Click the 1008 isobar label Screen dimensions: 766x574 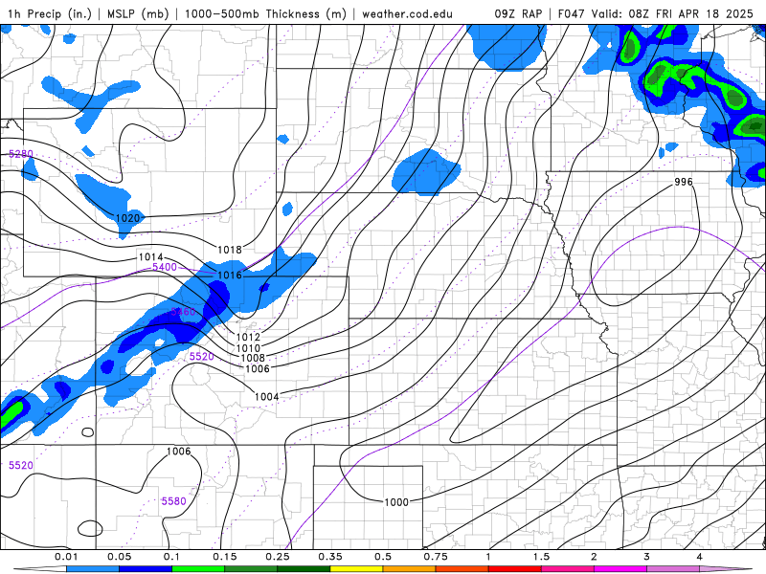[x=253, y=358]
